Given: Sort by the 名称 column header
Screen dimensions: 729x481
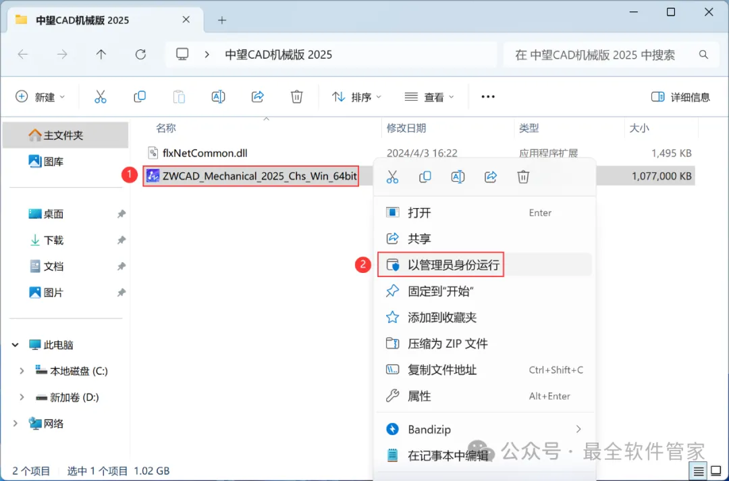Looking at the screenshot, I should pos(165,128).
